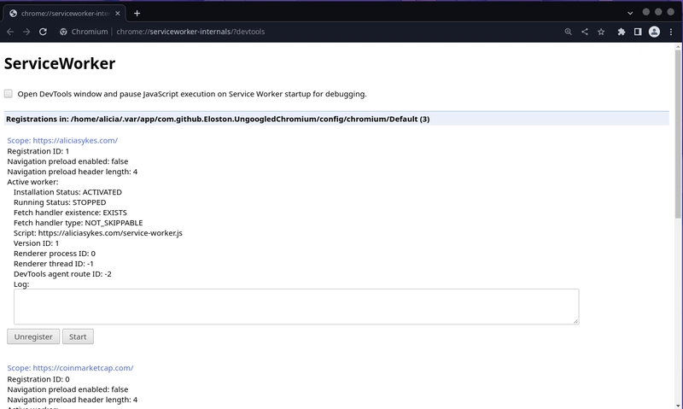Click the vertical page scrollbar thumb
Screen dimensions: 683x409
tap(678, 134)
